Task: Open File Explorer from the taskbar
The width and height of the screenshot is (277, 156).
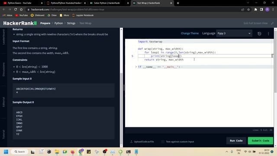Action: coord(57,152)
